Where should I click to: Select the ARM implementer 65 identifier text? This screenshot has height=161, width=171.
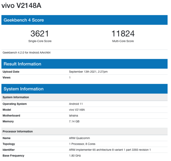[110, 150]
